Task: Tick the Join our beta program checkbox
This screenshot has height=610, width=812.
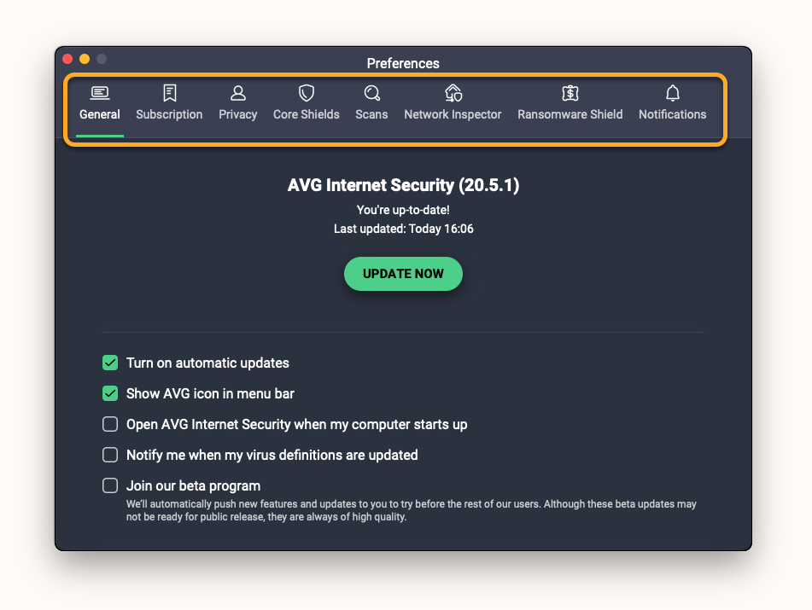Action: point(110,485)
